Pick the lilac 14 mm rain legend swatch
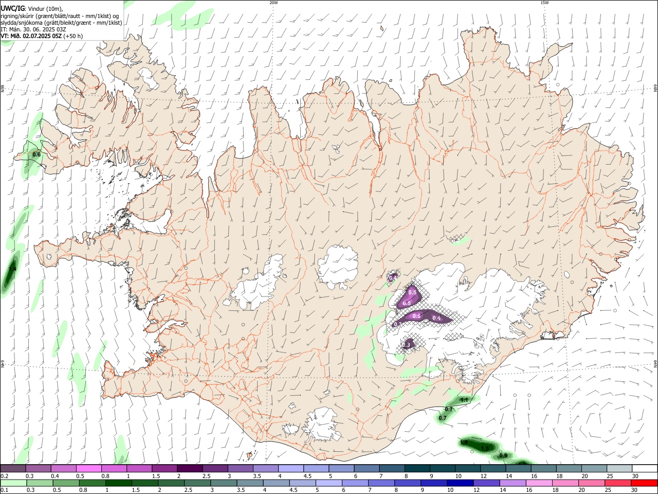658x494 pixels. pyautogui.click(x=513, y=483)
